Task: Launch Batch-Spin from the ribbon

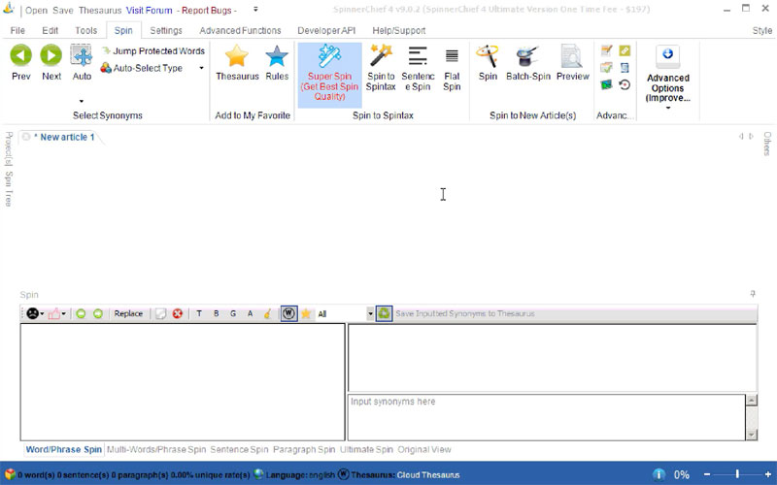Action: (527, 62)
